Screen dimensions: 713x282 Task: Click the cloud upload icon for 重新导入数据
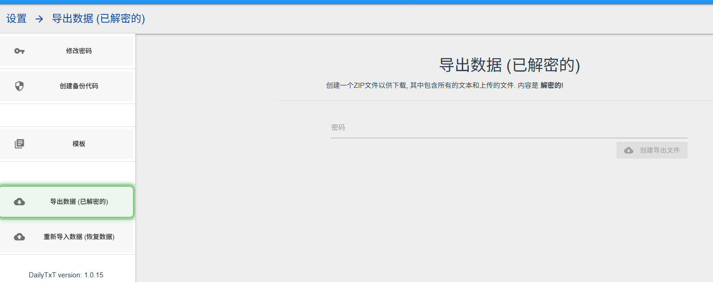point(19,237)
